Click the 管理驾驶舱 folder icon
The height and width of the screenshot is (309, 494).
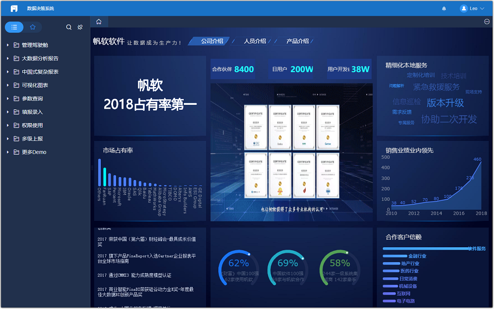pyautogui.click(x=16, y=45)
